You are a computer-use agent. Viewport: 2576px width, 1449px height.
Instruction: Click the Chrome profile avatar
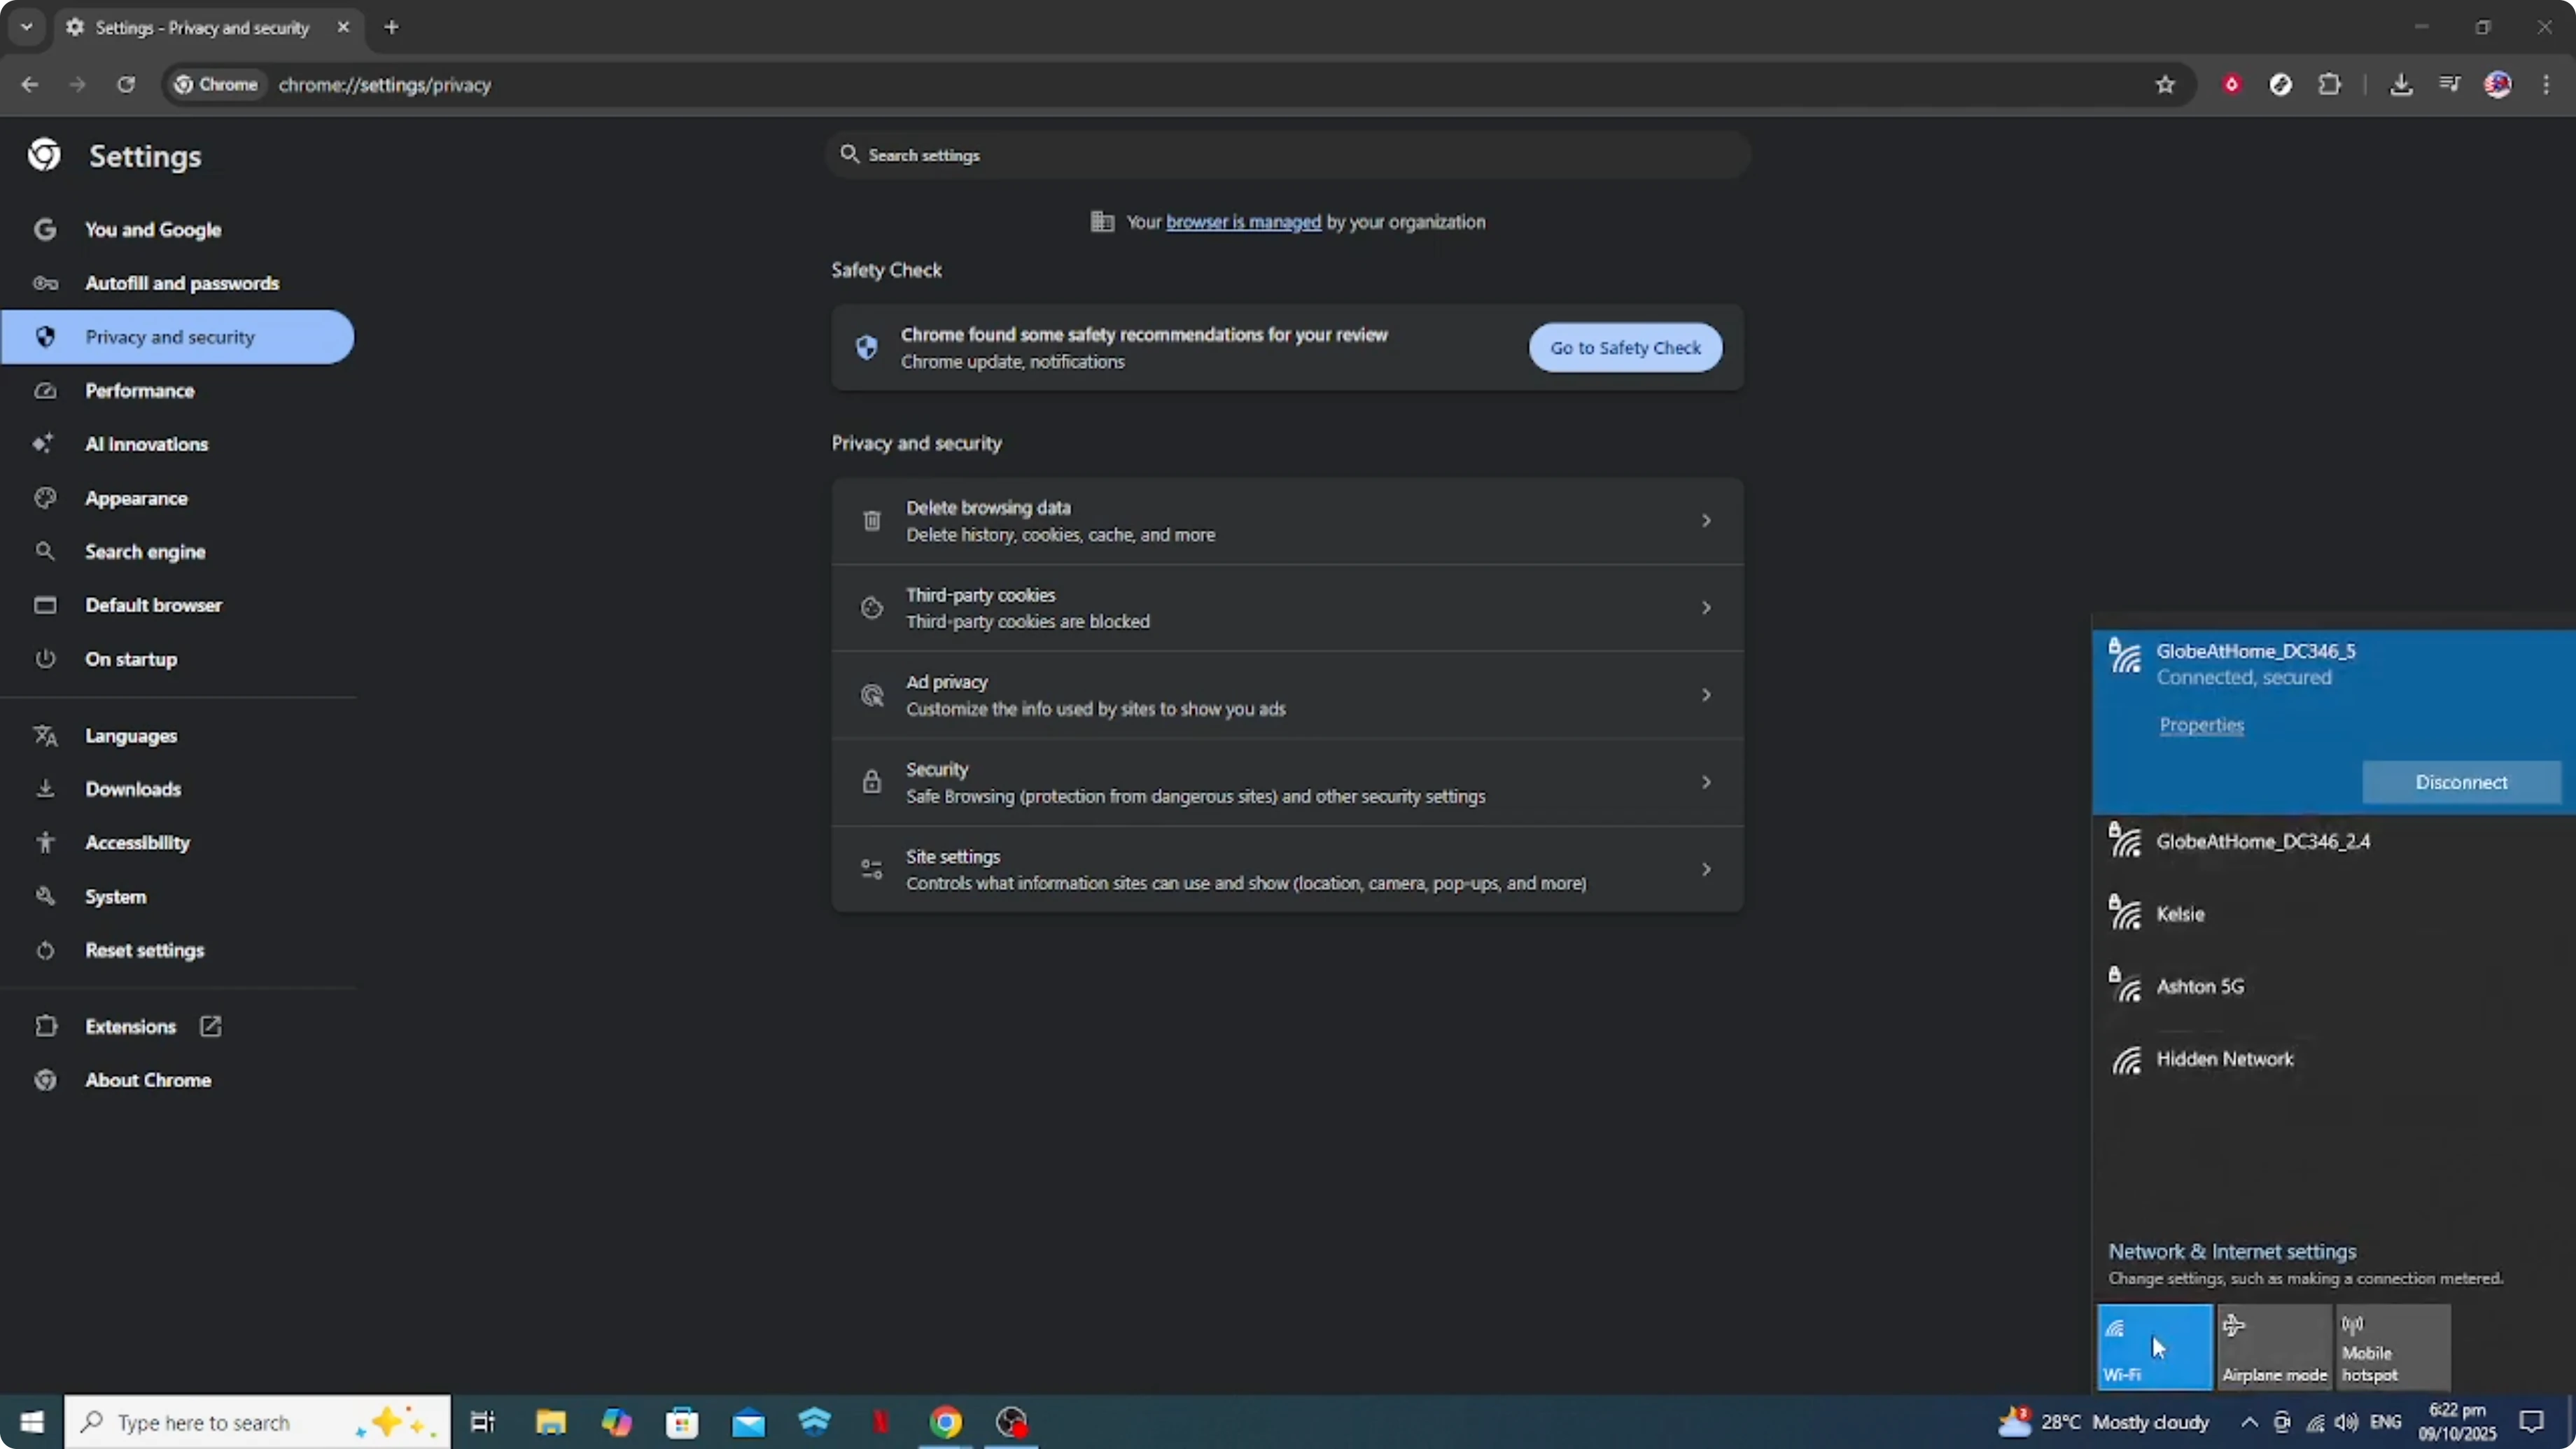(x=2499, y=84)
